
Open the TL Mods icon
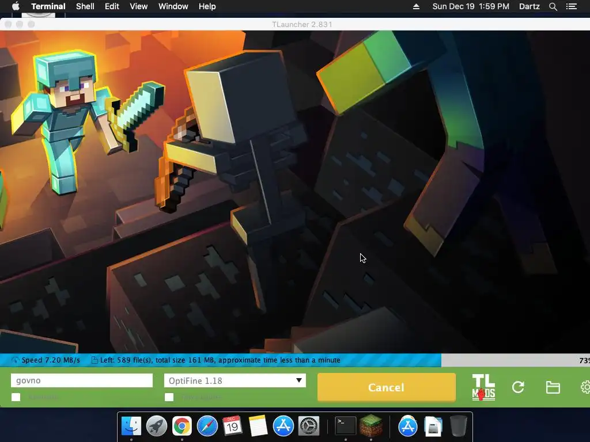pyautogui.click(x=483, y=387)
